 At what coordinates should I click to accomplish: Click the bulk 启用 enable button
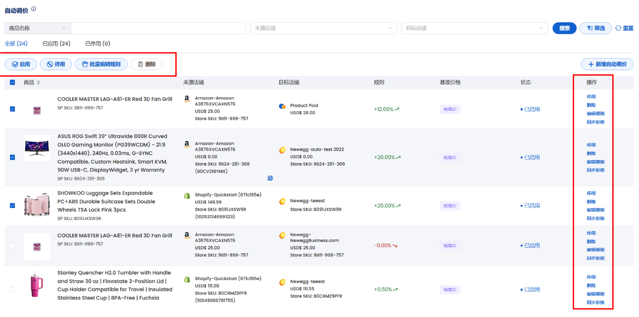21,64
